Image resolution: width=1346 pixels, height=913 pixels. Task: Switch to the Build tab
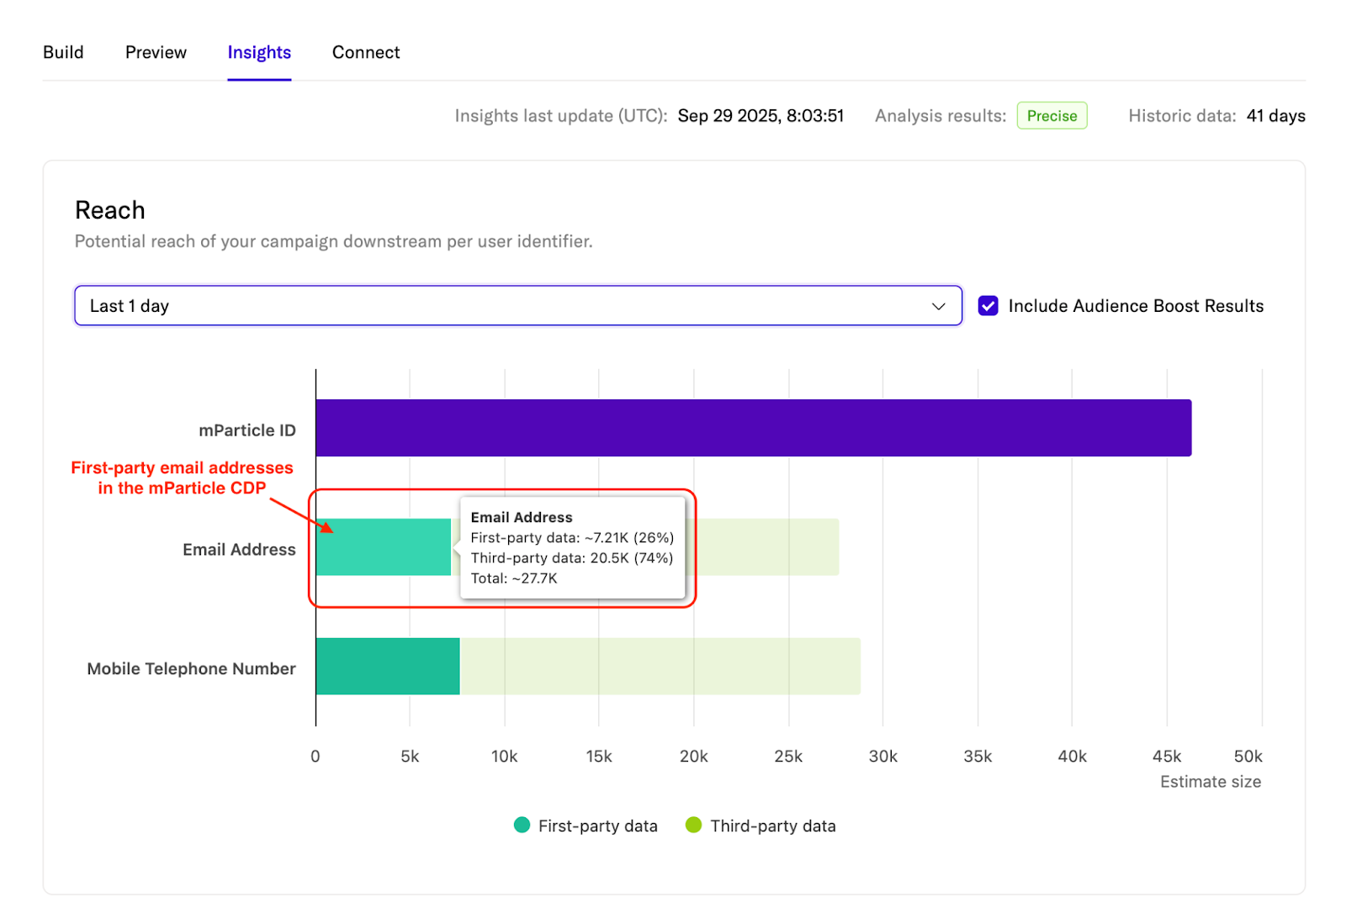click(x=63, y=52)
